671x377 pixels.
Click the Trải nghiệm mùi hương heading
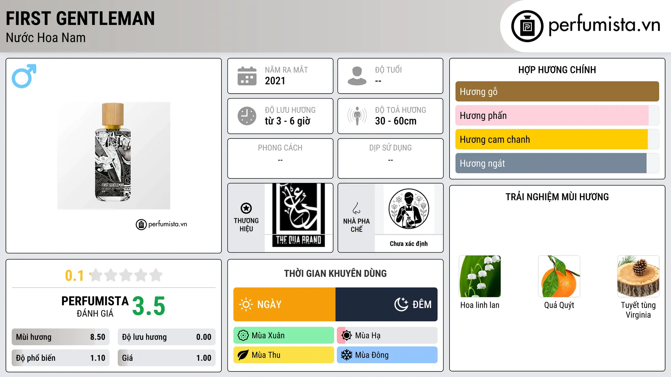557,197
